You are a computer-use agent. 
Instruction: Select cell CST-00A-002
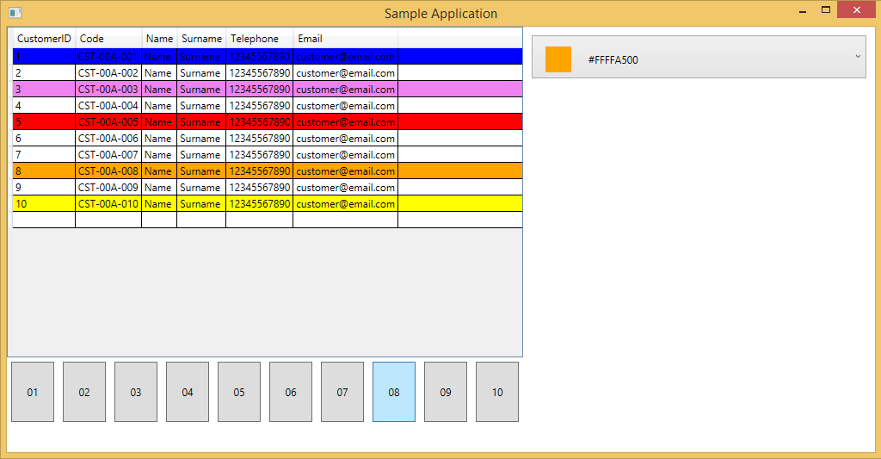click(108, 73)
